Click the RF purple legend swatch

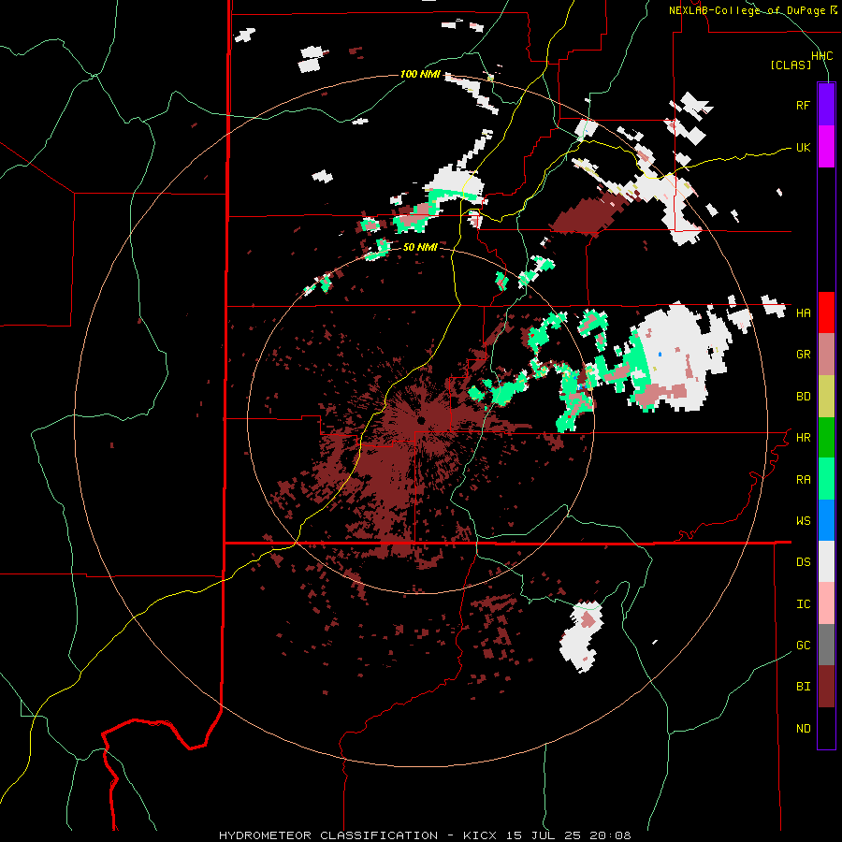tap(826, 105)
